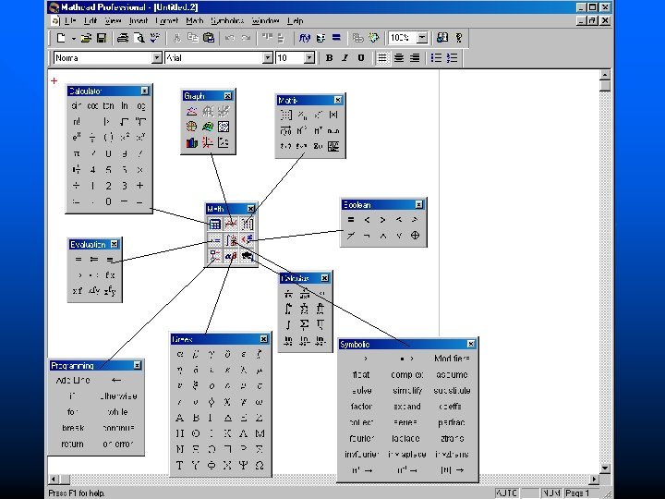The width and height of the screenshot is (665, 499).
Task: Click the Calculate equals-sign toolbar icon
Action: [x=336, y=38]
